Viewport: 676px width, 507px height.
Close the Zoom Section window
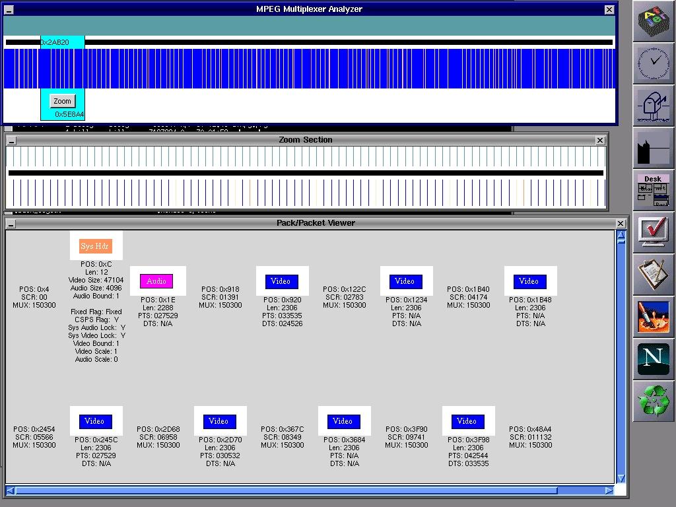(599, 140)
